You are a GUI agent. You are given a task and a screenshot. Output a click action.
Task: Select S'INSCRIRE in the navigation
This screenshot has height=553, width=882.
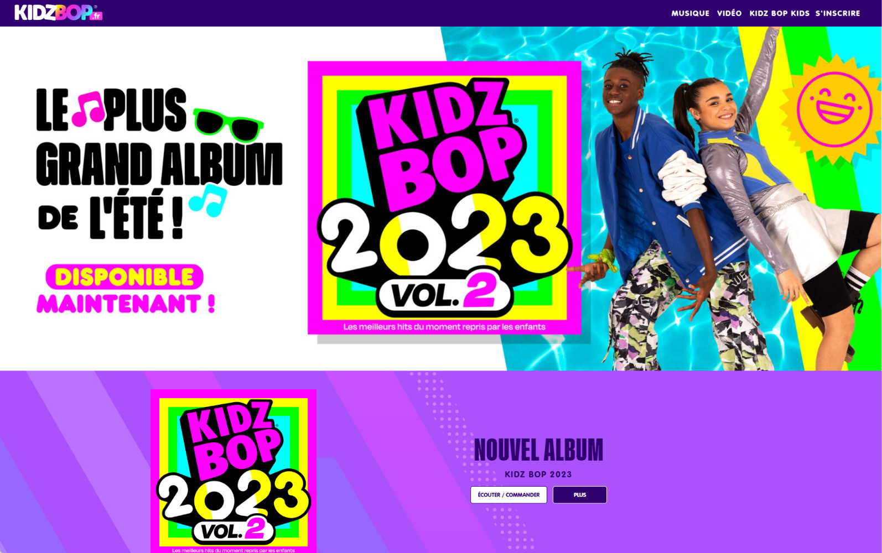838,13
